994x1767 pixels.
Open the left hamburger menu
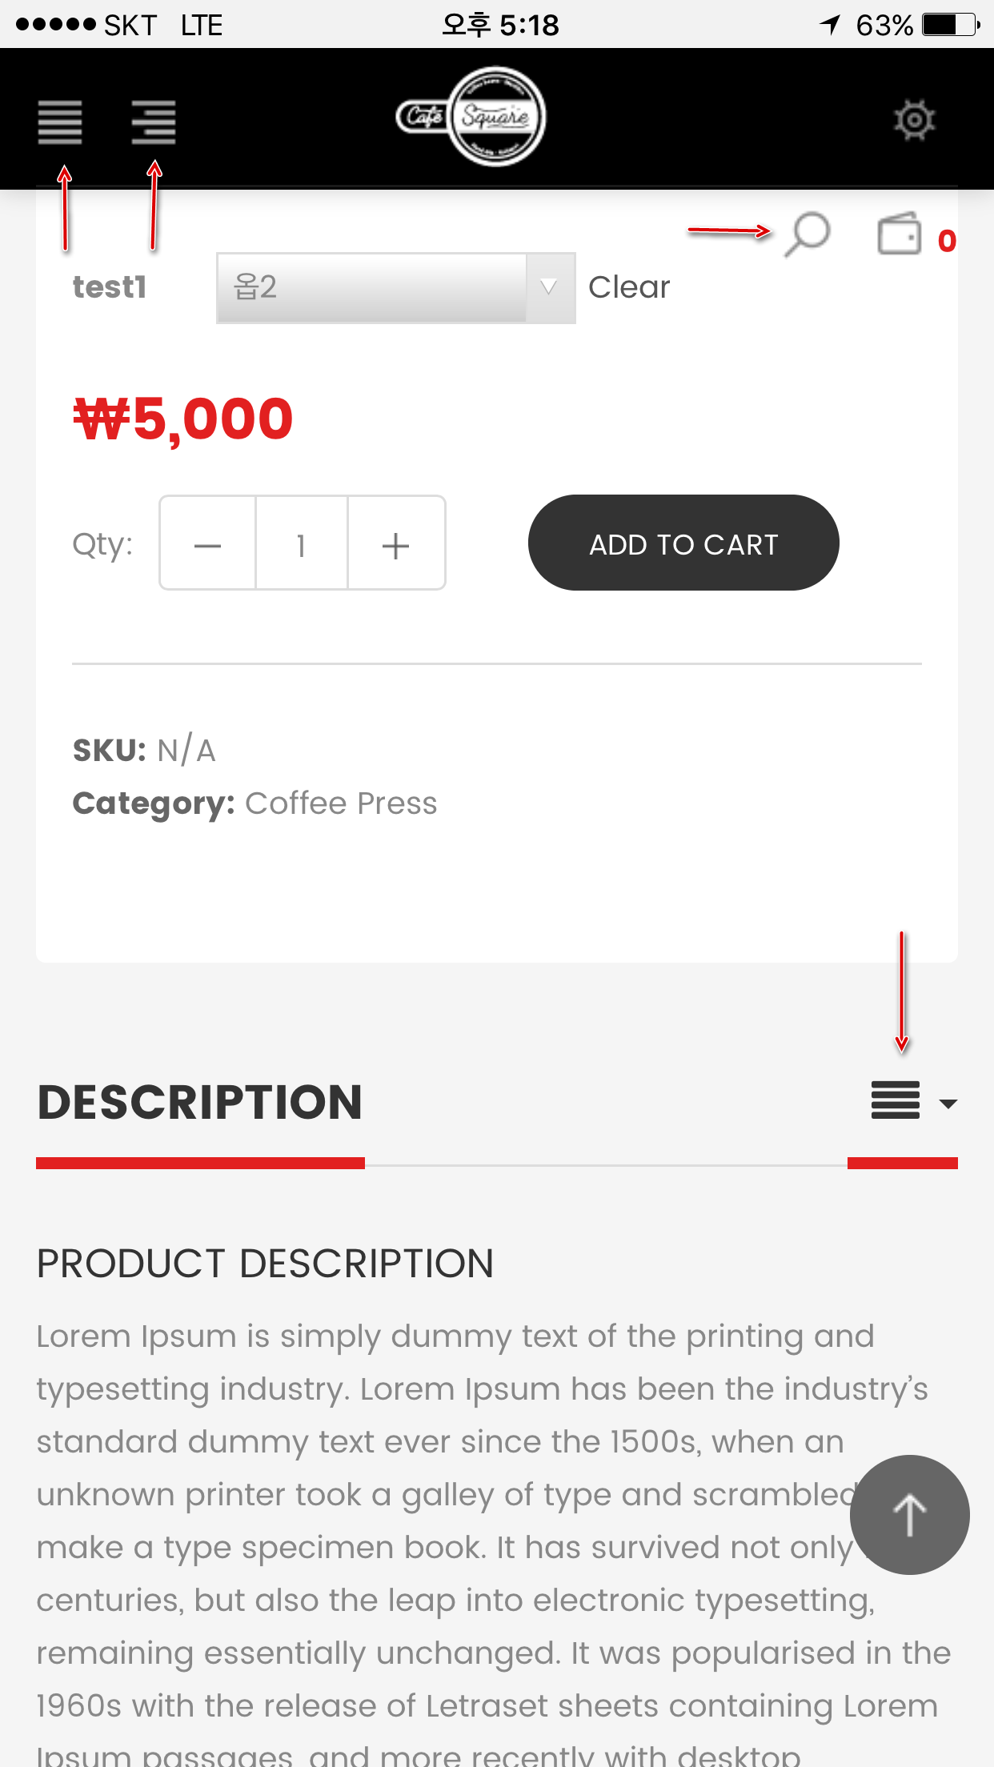60,122
